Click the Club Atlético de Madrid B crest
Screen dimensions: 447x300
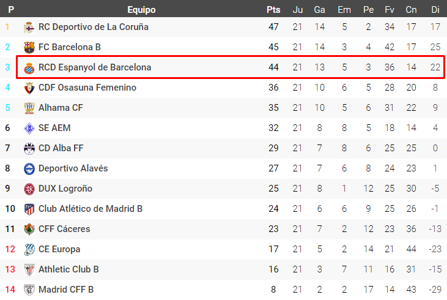coord(29,209)
